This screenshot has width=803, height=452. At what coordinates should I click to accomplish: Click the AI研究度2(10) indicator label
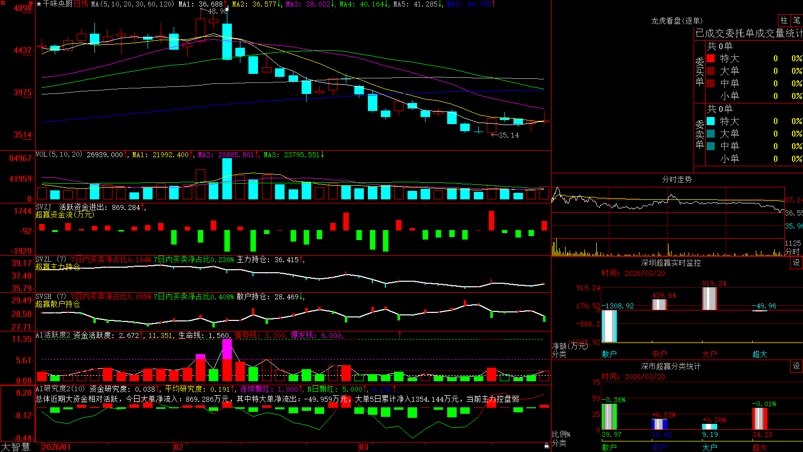coord(60,389)
